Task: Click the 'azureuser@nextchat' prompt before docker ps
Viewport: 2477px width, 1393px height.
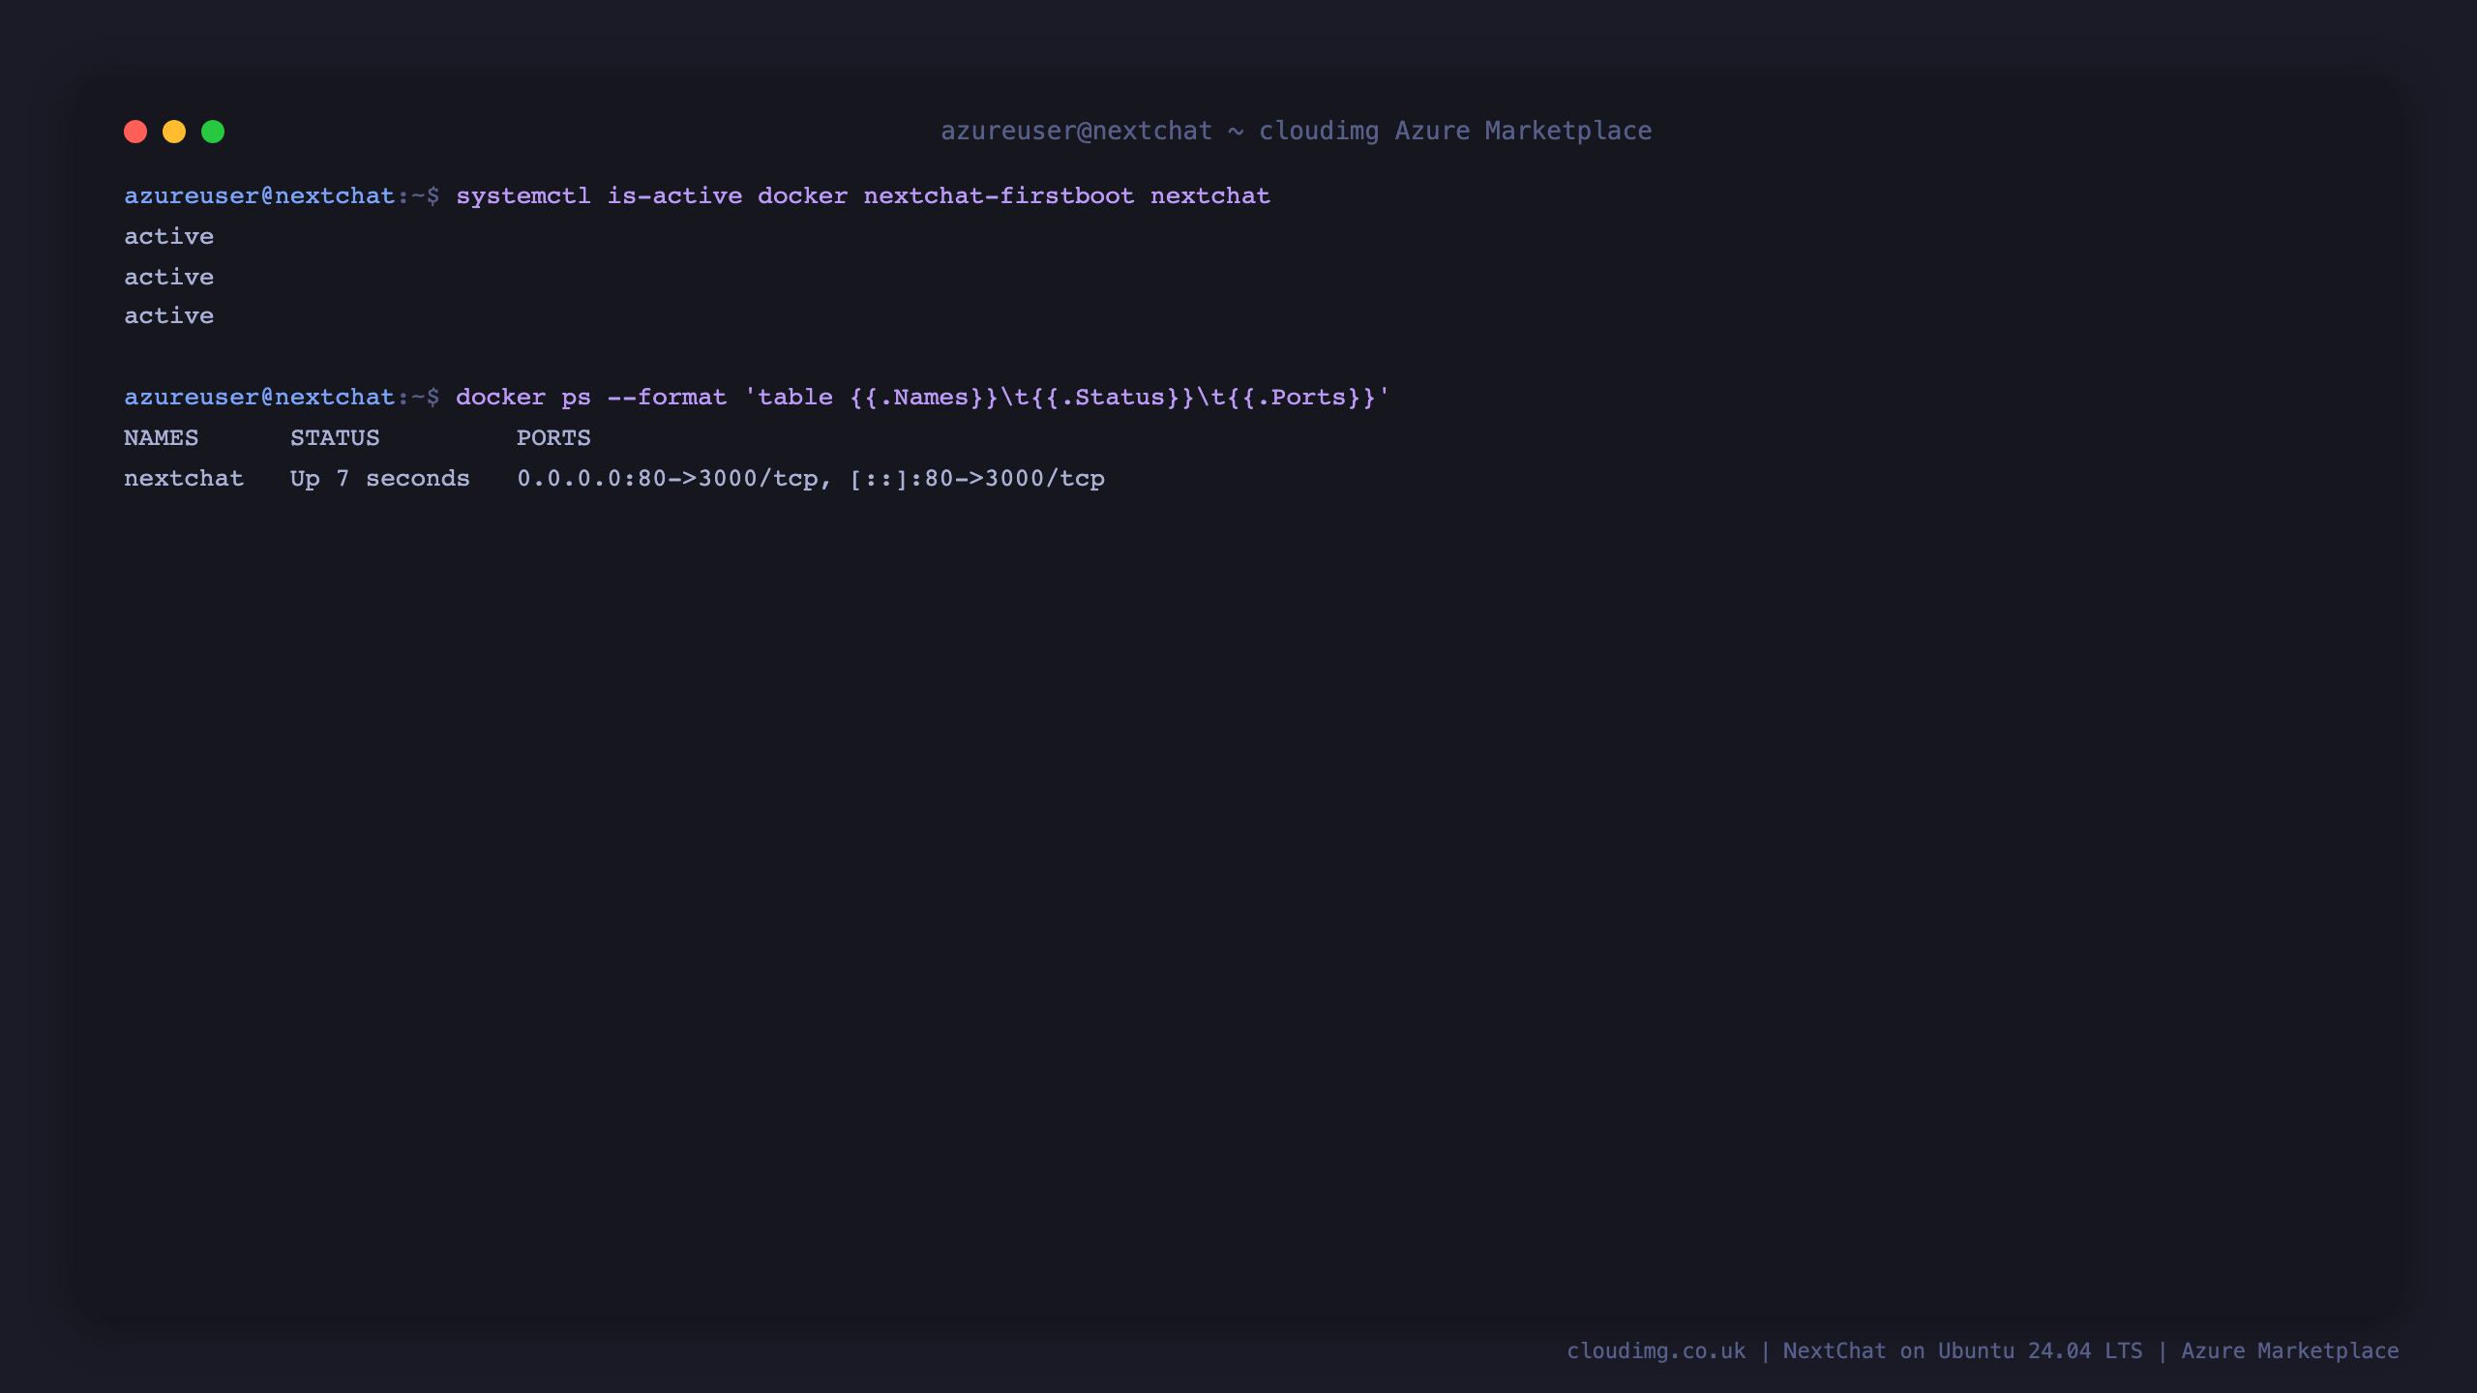Action: click(259, 397)
